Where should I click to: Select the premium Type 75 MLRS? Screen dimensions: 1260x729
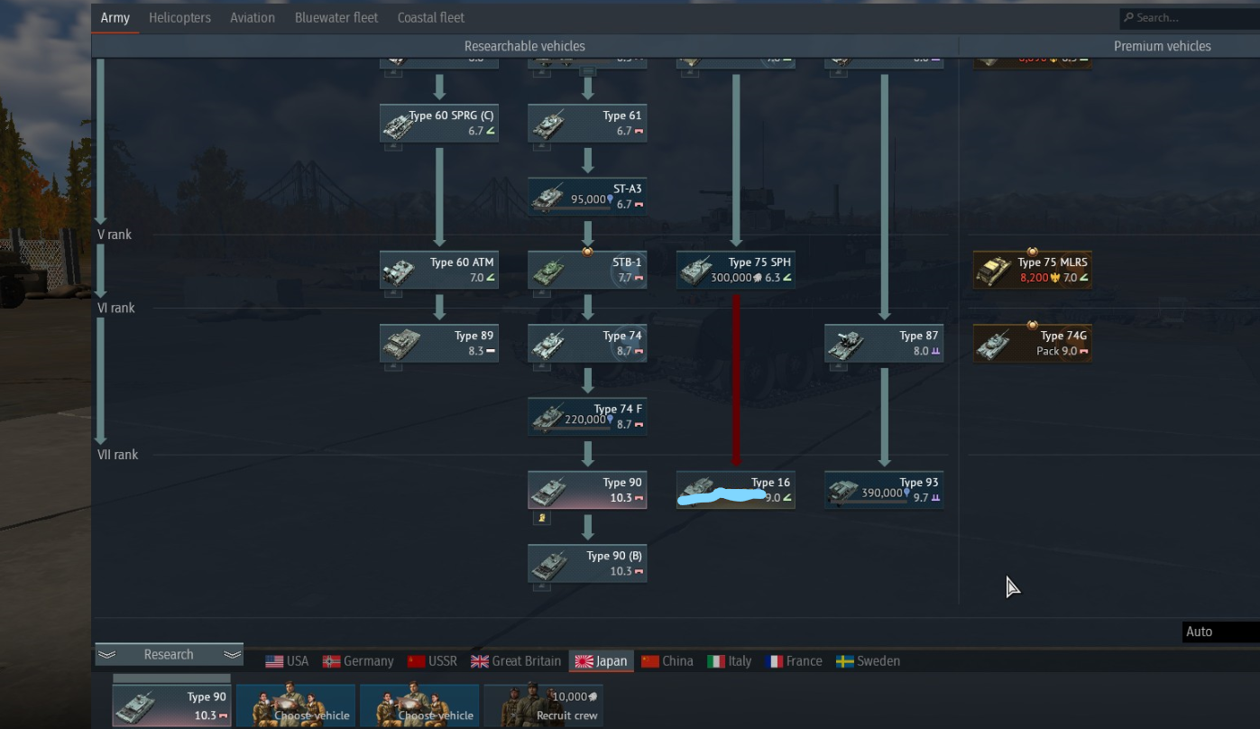[x=1033, y=270]
